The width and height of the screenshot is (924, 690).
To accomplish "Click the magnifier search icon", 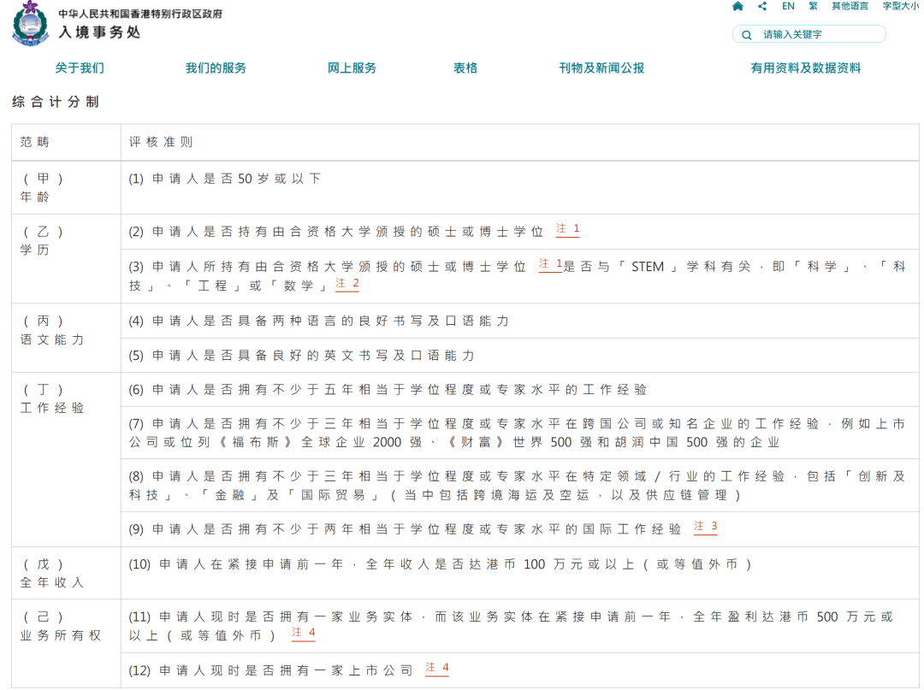I will 747,35.
